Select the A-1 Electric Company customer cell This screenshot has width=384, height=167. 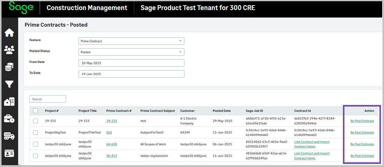[x=189, y=121]
